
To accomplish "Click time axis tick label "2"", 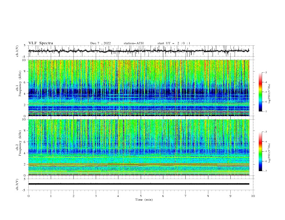I will pos(73,196).
